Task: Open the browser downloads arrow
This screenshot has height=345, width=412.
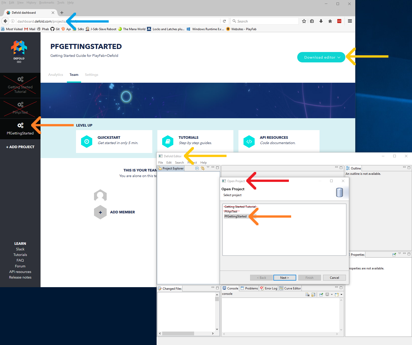Action: pos(321,21)
